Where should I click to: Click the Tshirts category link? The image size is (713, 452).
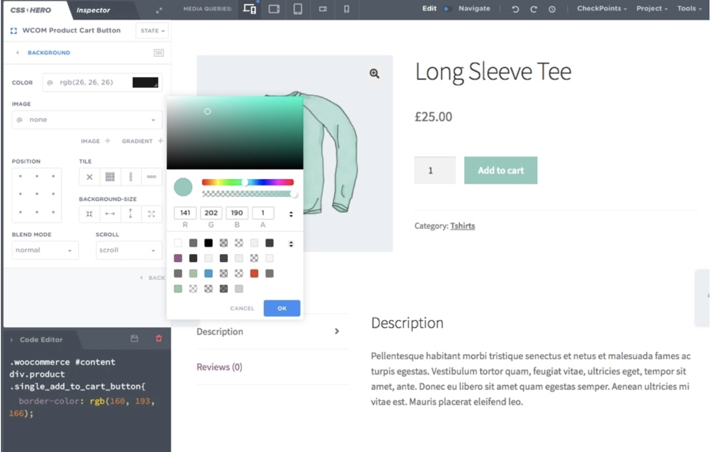pos(462,226)
